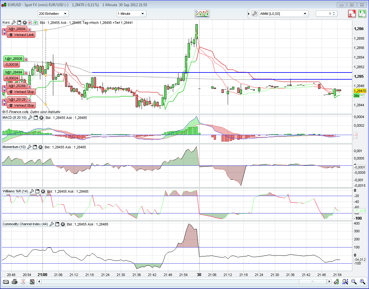
Task: Click the large red Sell order button
Action: pos(352,14)
